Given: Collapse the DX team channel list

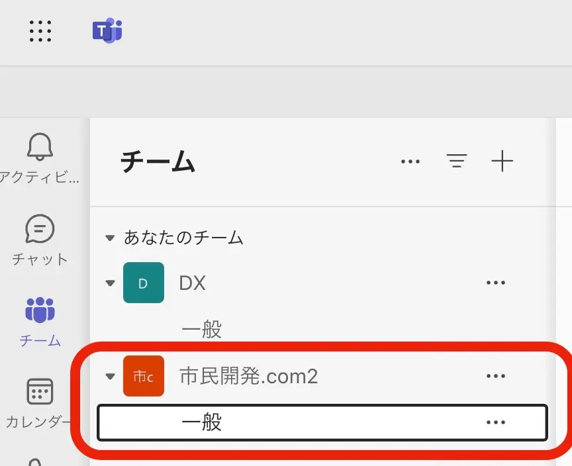Looking at the screenshot, I should (111, 283).
